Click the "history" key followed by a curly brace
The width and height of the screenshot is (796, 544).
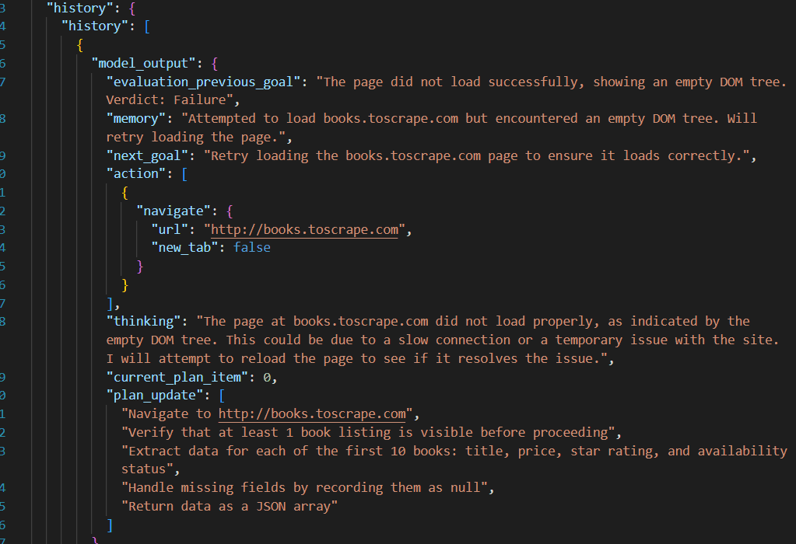77,8
